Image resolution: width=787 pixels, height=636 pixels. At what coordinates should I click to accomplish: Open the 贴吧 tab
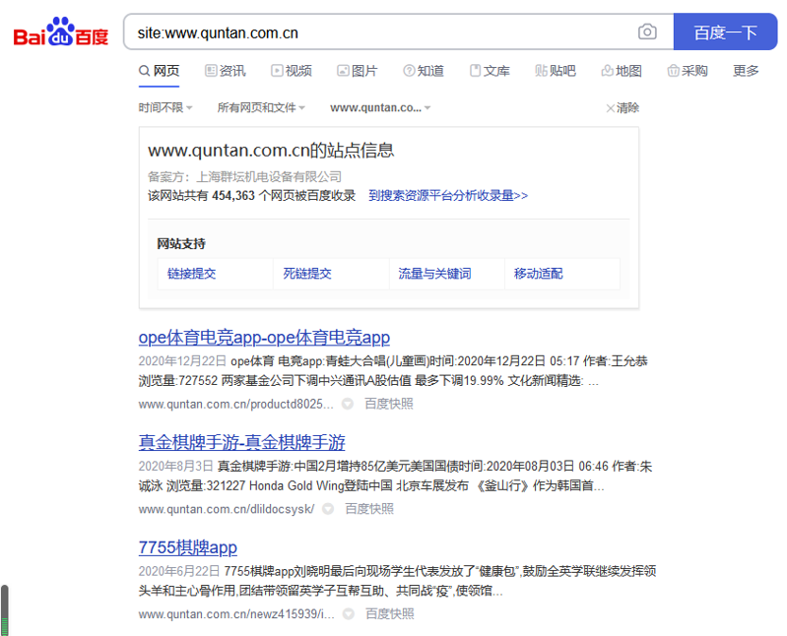[x=556, y=71]
